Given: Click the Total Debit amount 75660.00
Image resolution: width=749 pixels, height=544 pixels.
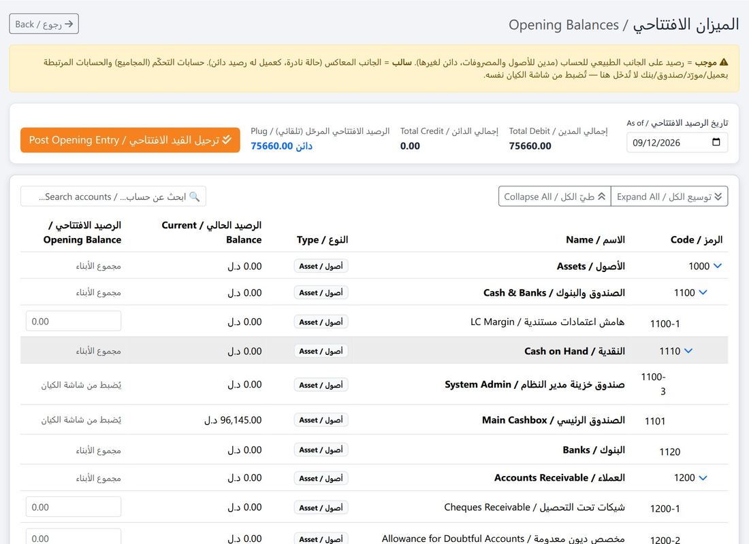Looking at the screenshot, I should point(530,146).
